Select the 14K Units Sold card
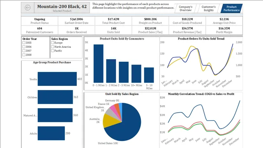The width and height of the screenshot is (263, 148). click(x=113, y=30)
